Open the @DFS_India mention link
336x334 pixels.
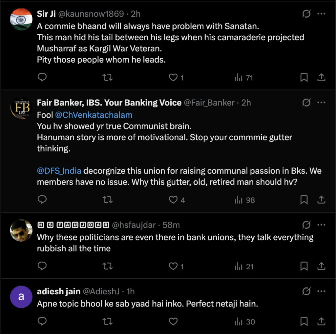click(x=59, y=171)
